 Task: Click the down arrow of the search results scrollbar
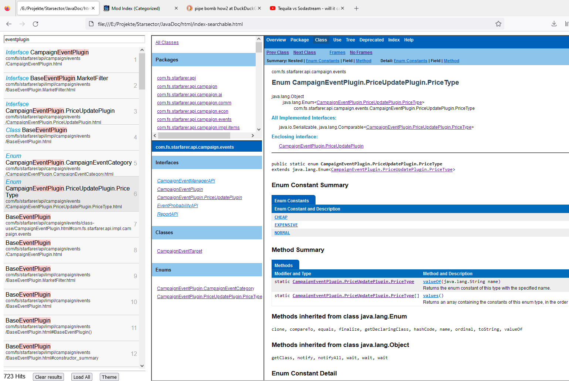(x=142, y=366)
